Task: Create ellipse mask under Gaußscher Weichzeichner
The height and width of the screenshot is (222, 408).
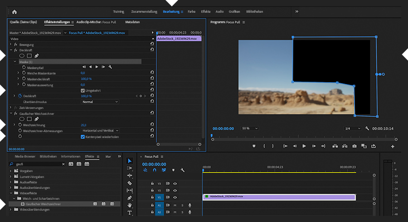Action: tap(21, 119)
